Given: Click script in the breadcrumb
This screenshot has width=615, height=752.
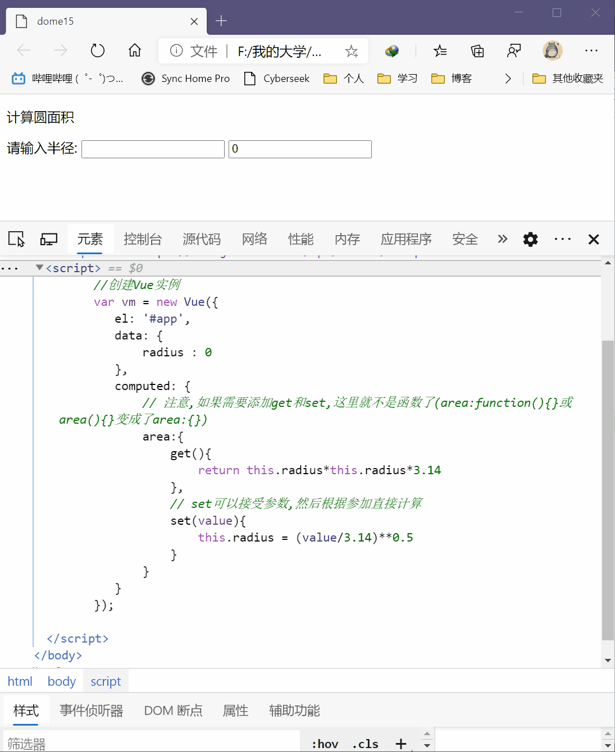Looking at the screenshot, I should pyautogui.click(x=106, y=681).
